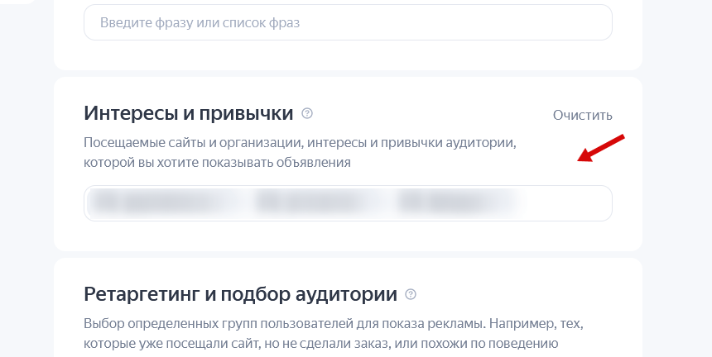712x357 pixels.
Task: Select the first blurred tag in interests field
Action: pyautogui.click(x=157, y=202)
